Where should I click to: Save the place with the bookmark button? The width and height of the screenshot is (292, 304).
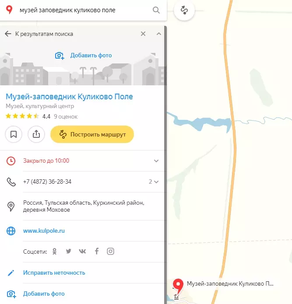(14, 134)
